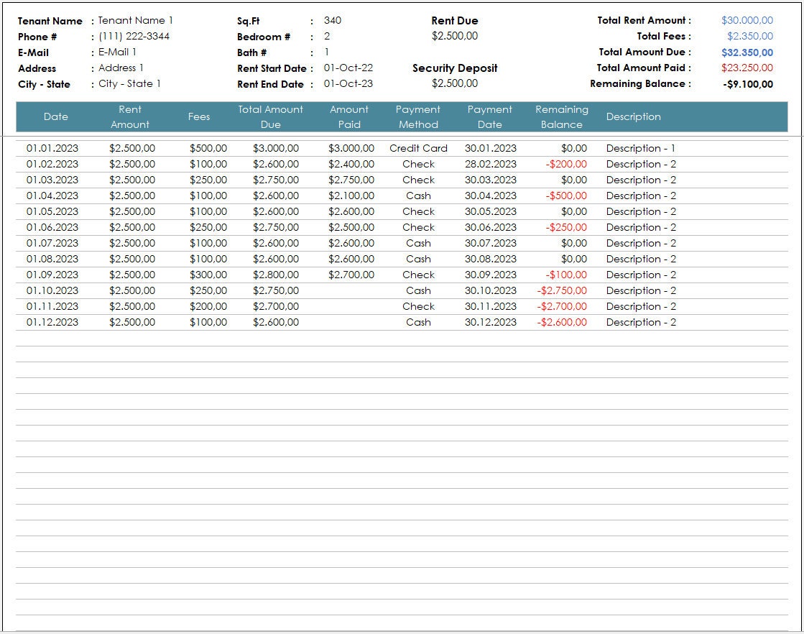Select the -$250,00 remaining balance cell

click(566, 227)
